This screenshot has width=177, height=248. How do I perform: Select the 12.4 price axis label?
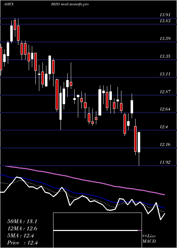click(x=164, y=127)
